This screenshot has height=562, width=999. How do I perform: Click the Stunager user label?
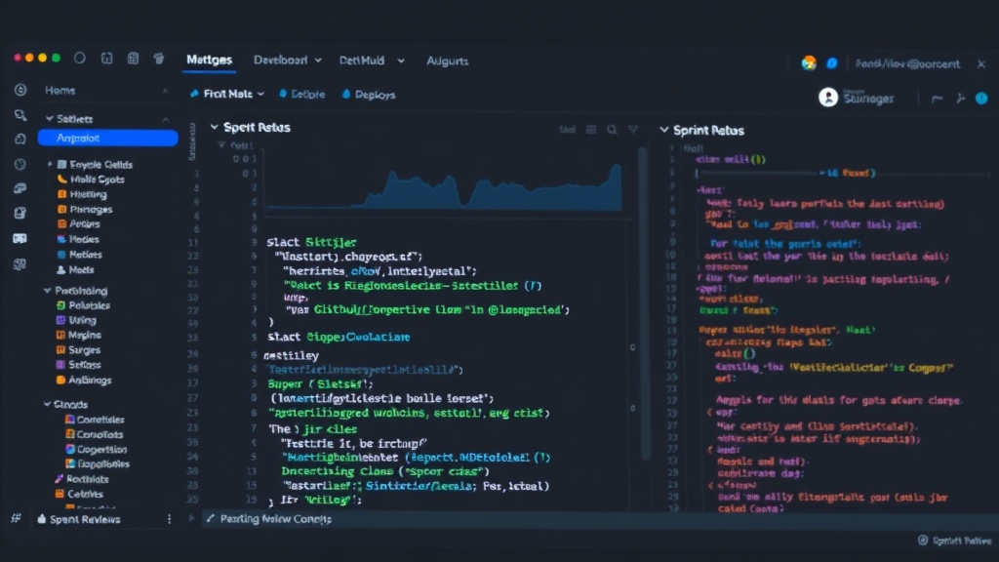[x=868, y=99]
